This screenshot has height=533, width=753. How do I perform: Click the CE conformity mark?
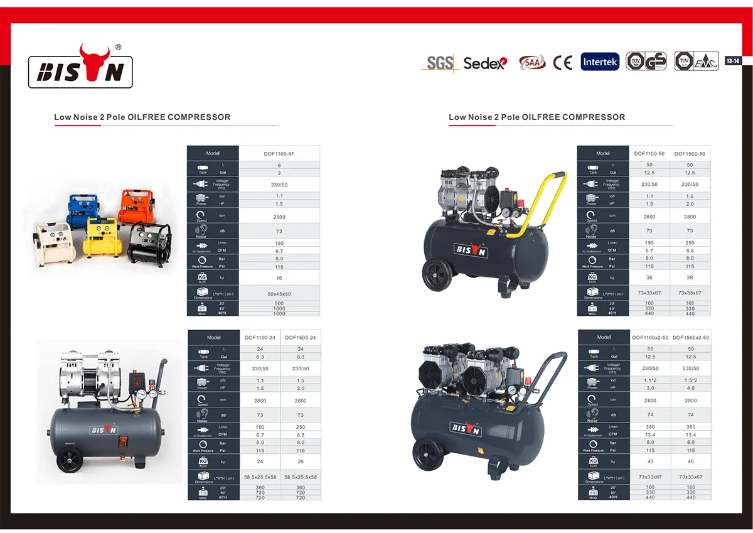click(562, 63)
